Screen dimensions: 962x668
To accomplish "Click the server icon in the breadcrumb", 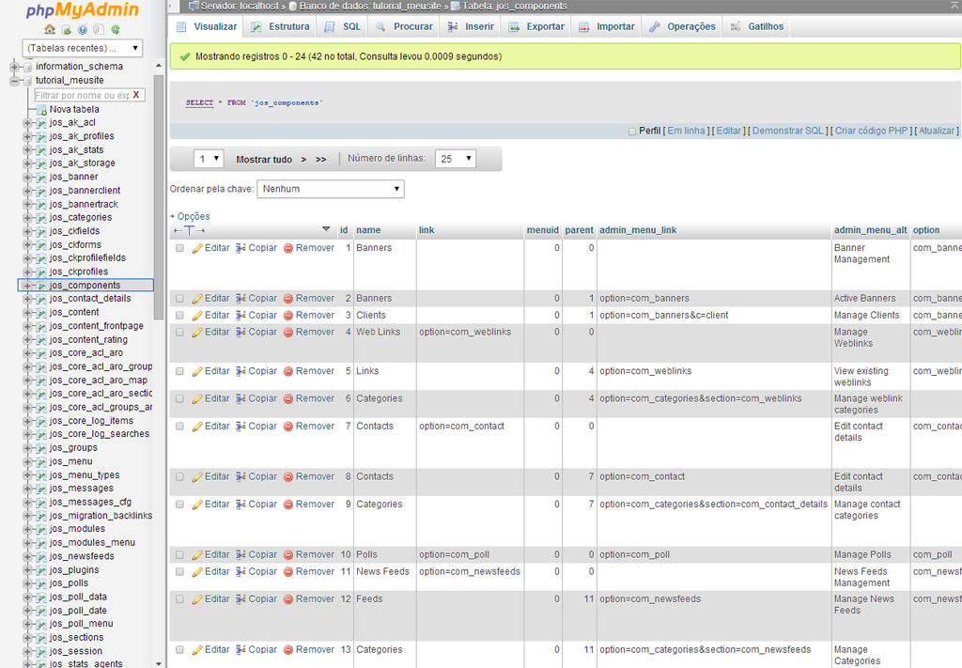I will (x=194, y=7).
